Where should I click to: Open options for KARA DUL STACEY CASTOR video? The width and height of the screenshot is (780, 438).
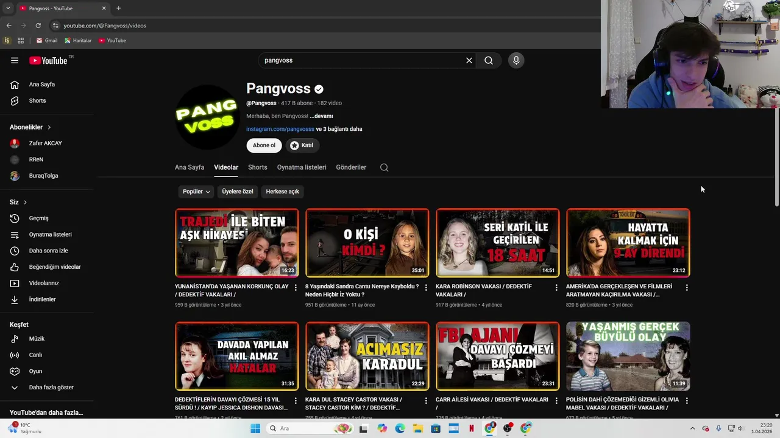coord(426,401)
